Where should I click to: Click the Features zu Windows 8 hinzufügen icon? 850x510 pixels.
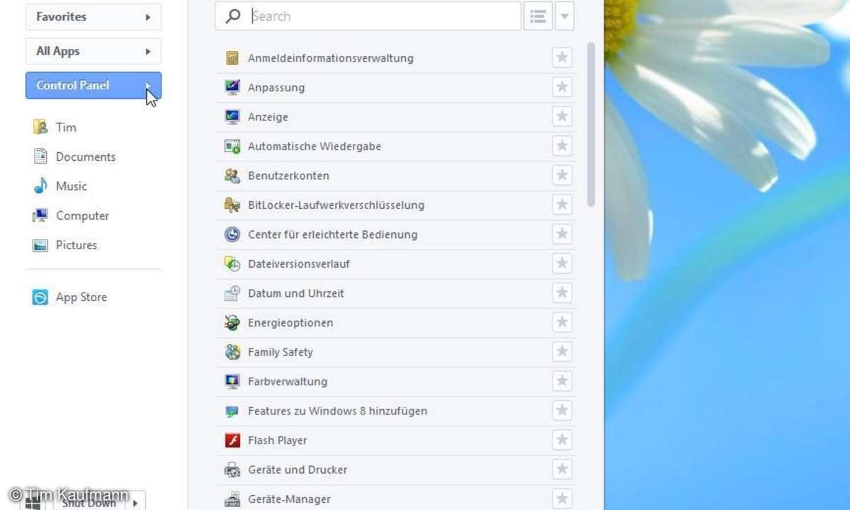point(232,411)
